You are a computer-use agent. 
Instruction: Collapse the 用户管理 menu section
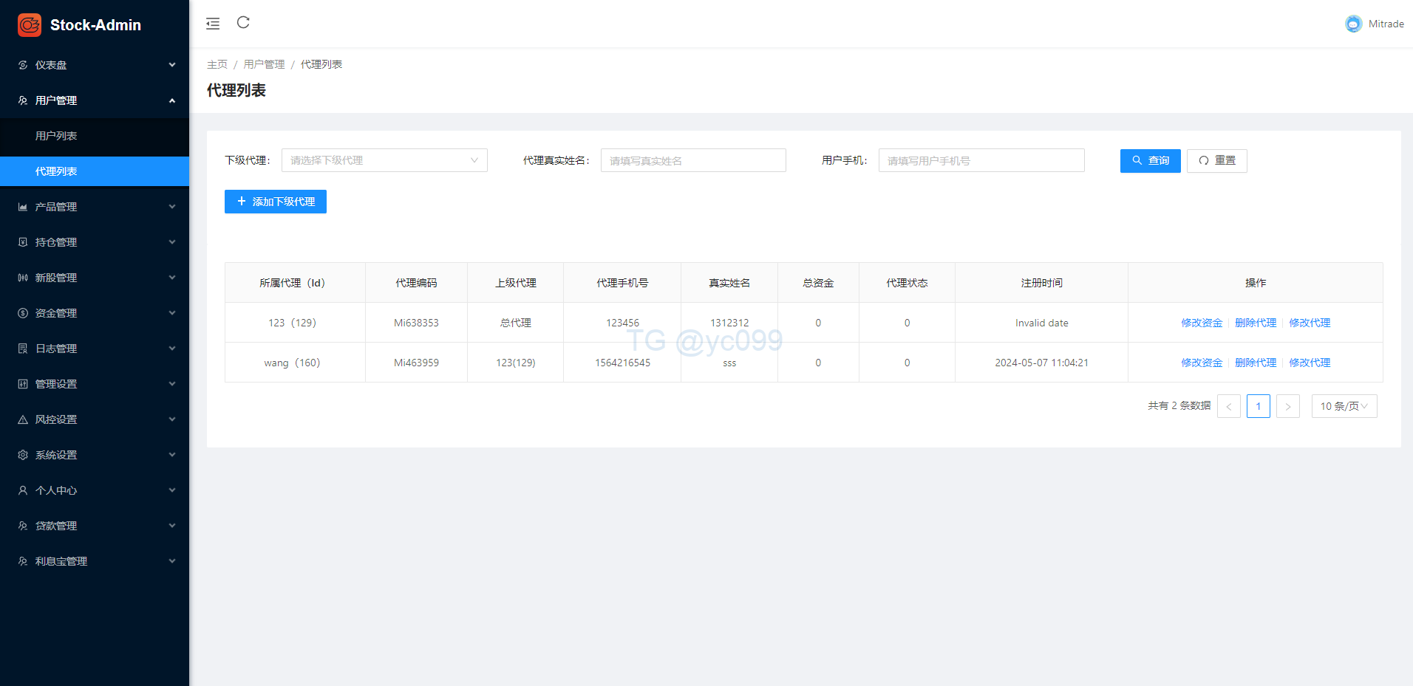[x=95, y=100]
